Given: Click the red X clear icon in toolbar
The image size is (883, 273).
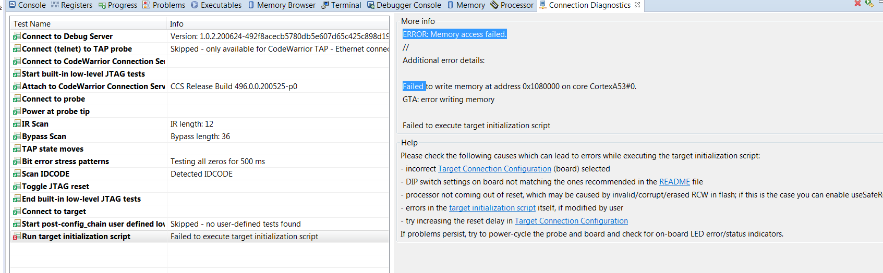Looking at the screenshot, I should click(x=857, y=4).
